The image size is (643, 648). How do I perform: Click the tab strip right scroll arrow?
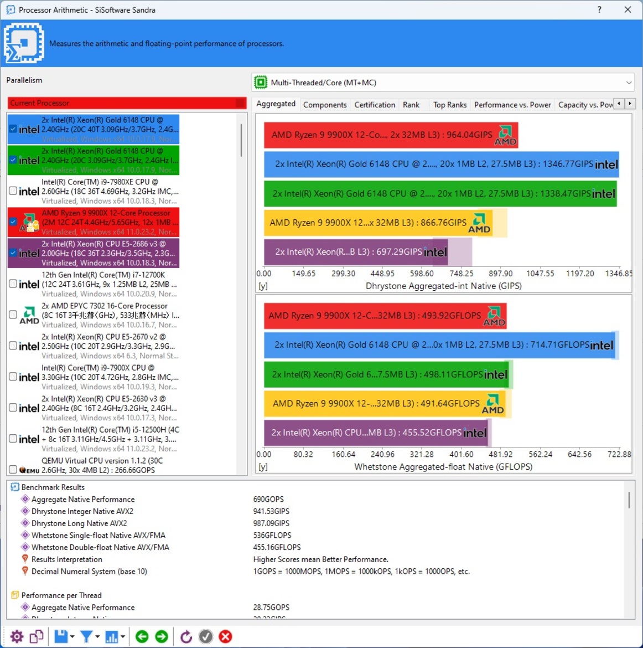coord(630,104)
